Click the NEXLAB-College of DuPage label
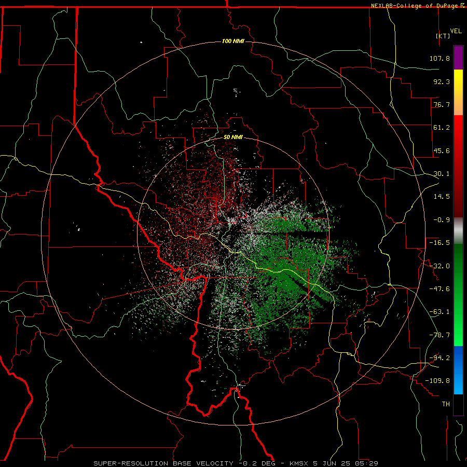467x467 pixels. point(416,6)
